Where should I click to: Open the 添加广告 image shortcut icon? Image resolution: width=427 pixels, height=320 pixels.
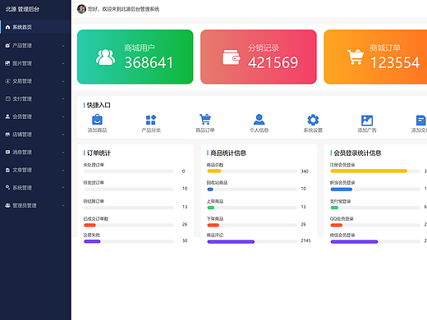(367, 120)
